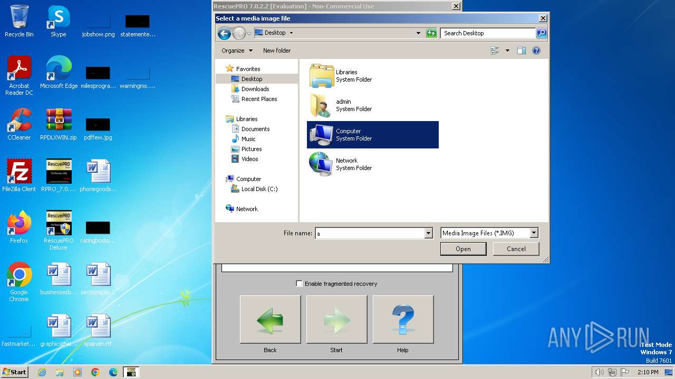
Task: Expand the File name history dropdown
Action: point(428,233)
